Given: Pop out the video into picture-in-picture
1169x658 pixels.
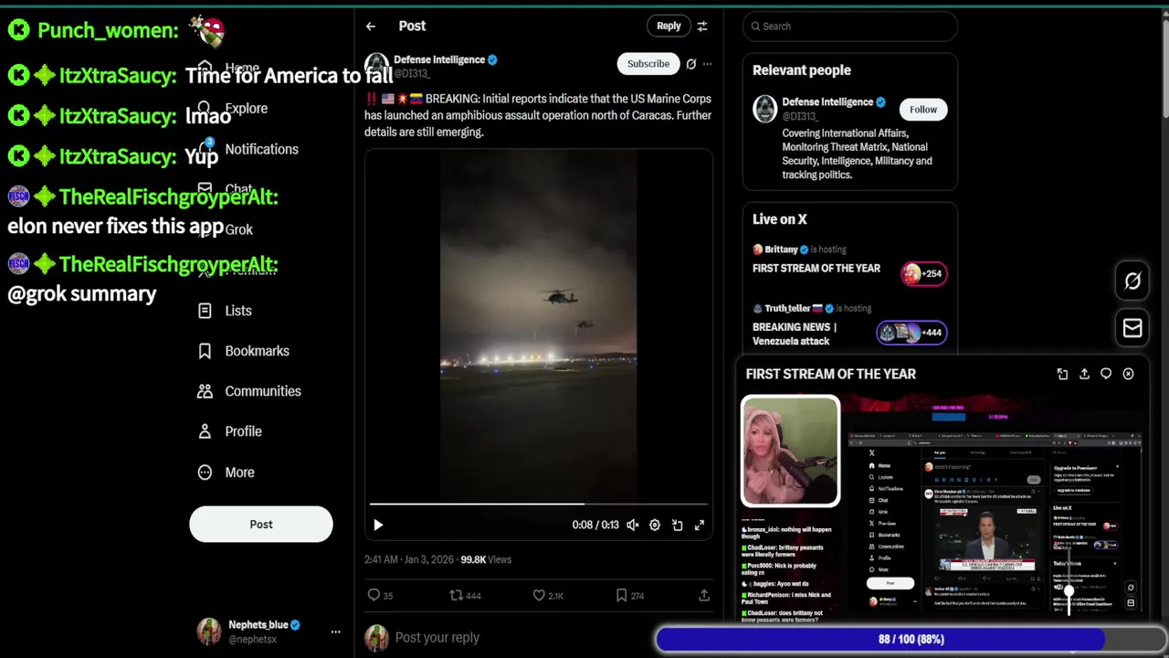Looking at the screenshot, I should (678, 525).
